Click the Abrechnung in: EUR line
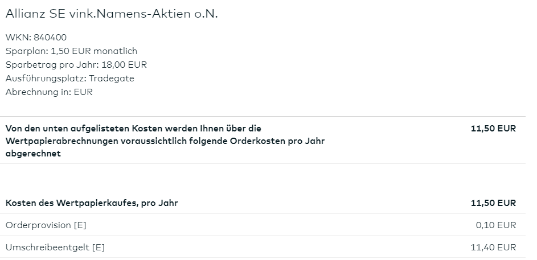Image resolution: width=537 pixels, height=260 pixels. pyautogui.click(x=49, y=92)
